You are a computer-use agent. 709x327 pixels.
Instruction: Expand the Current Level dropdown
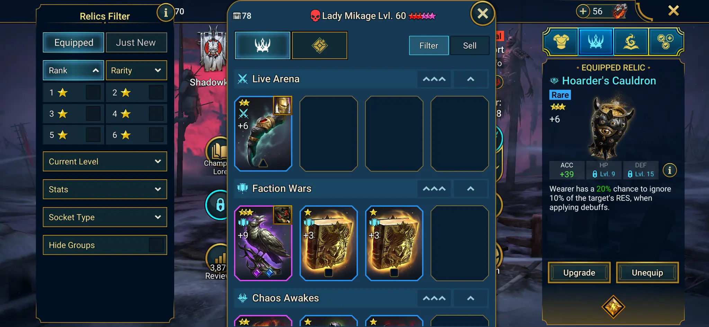coord(105,161)
